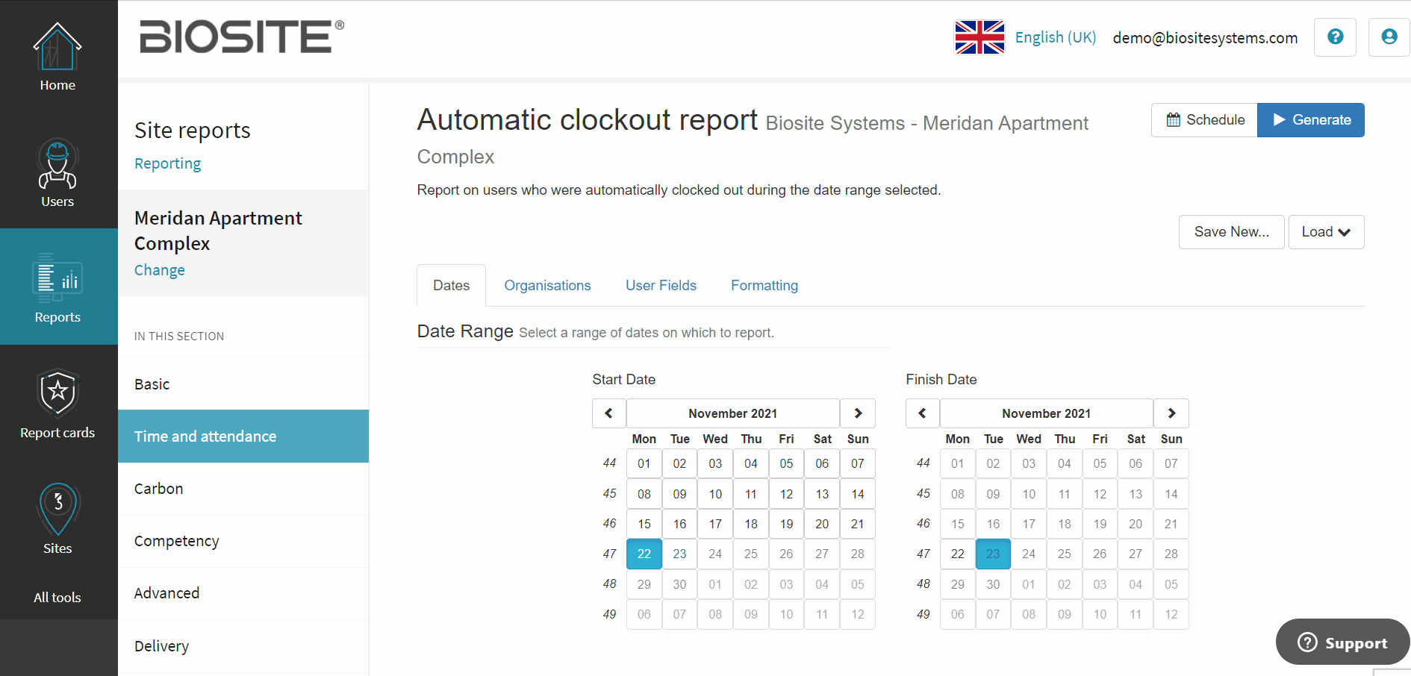
Task: Open the Carbon reports section
Action: tap(243, 489)
